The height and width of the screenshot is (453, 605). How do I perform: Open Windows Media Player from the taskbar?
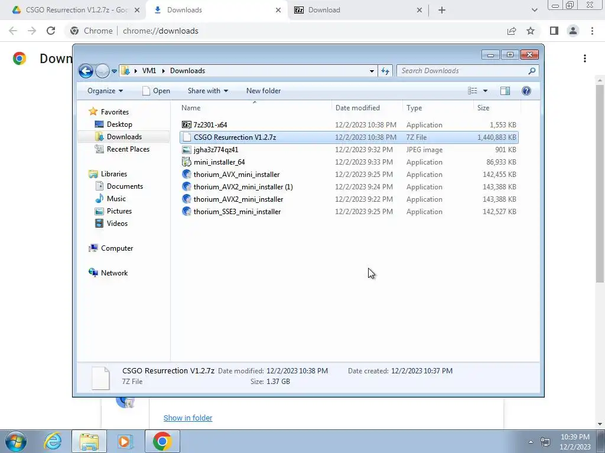coord(125,441)
